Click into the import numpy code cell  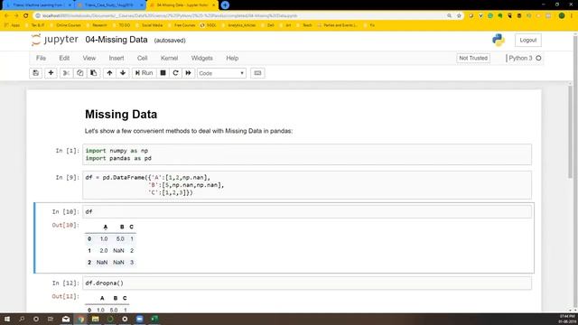(307, 154)
